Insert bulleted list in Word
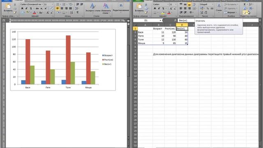The height and width of the screenshot is (148, 263). [58, 5]
